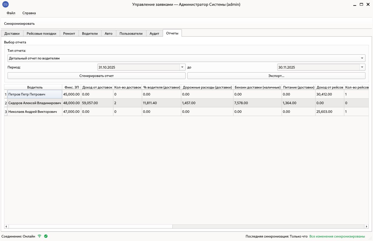Open the Файл menu
The width and height of the screenshot is (373, 241).
coord(11,13)
